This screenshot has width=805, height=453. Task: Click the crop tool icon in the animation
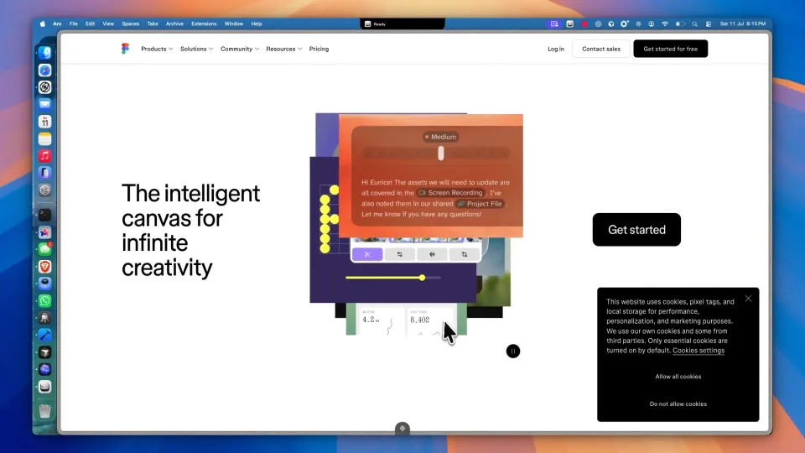click(x=464, y=254)
